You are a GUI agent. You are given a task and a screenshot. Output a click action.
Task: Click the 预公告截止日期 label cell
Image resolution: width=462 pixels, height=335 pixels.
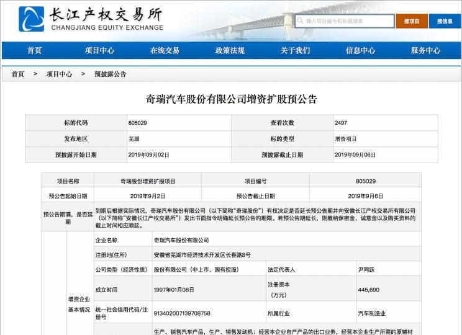[255, 196]
